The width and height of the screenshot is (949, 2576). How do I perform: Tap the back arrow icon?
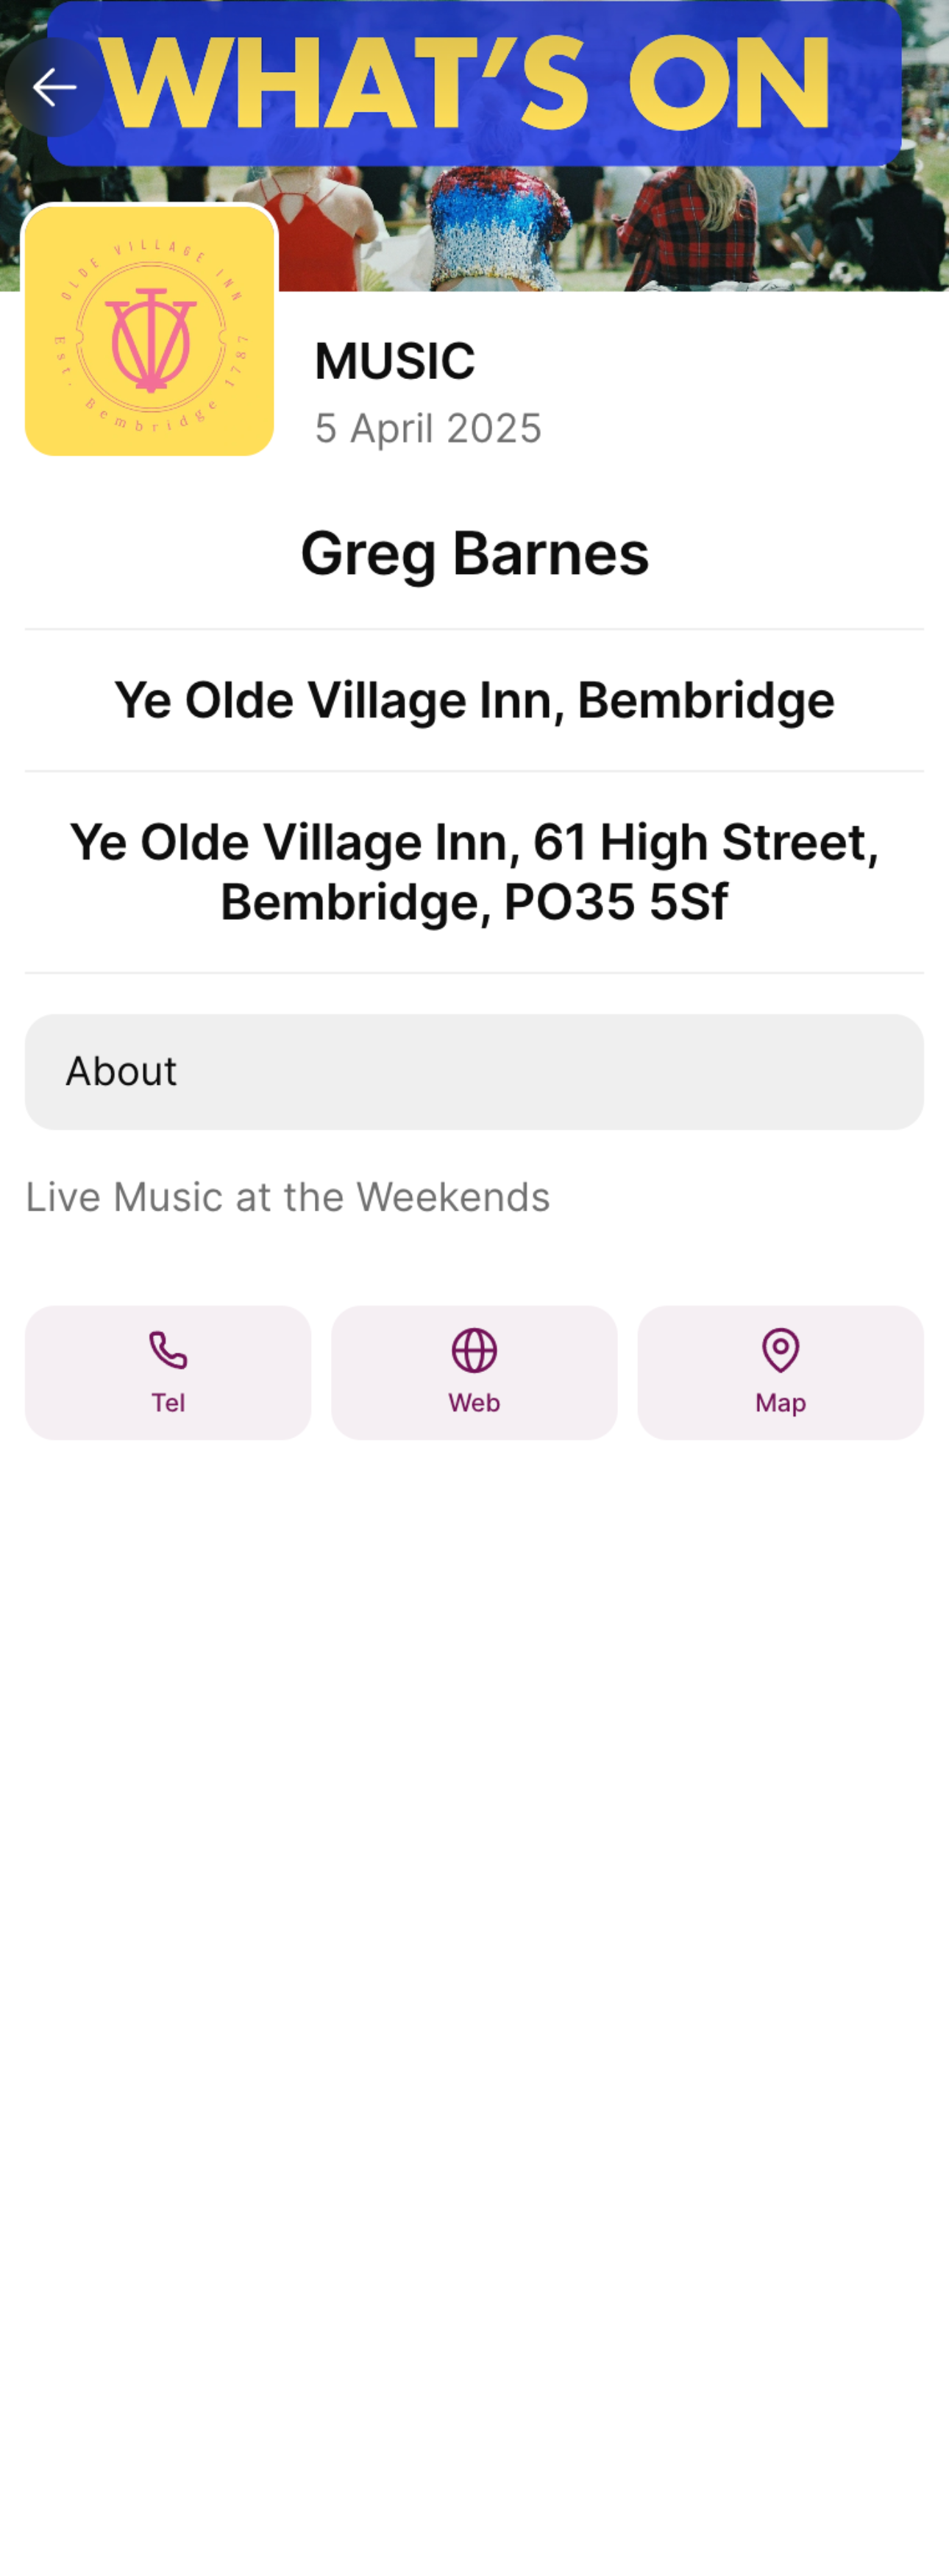tap(54, 88)
